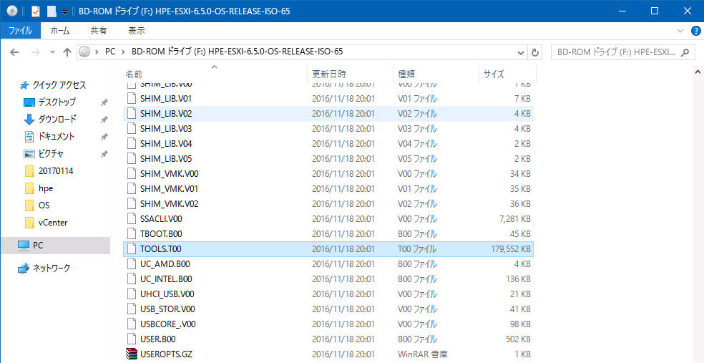Select file TBOOT.B00

pyautogui.click(x=328, y=233)
